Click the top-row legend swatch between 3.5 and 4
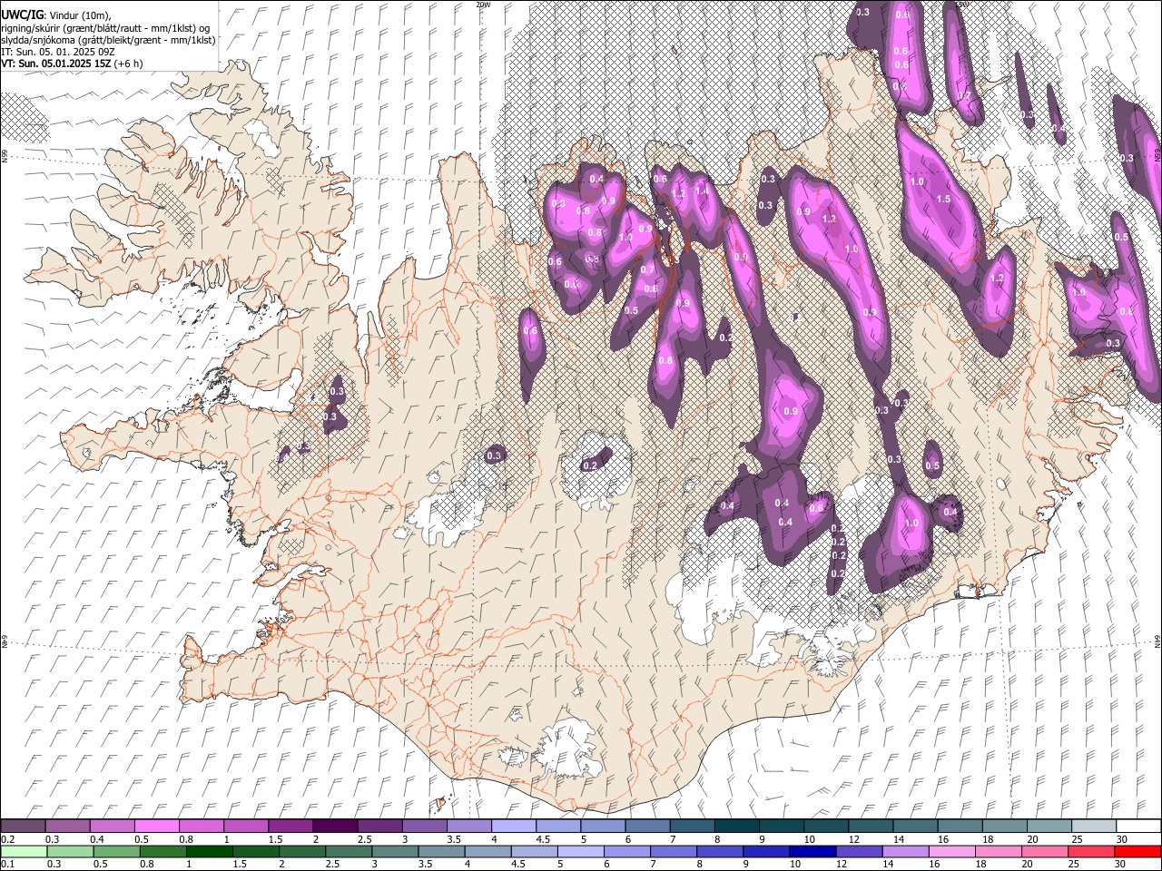The width and height of the screenshot is (1162, 871). tap(469, 827)
